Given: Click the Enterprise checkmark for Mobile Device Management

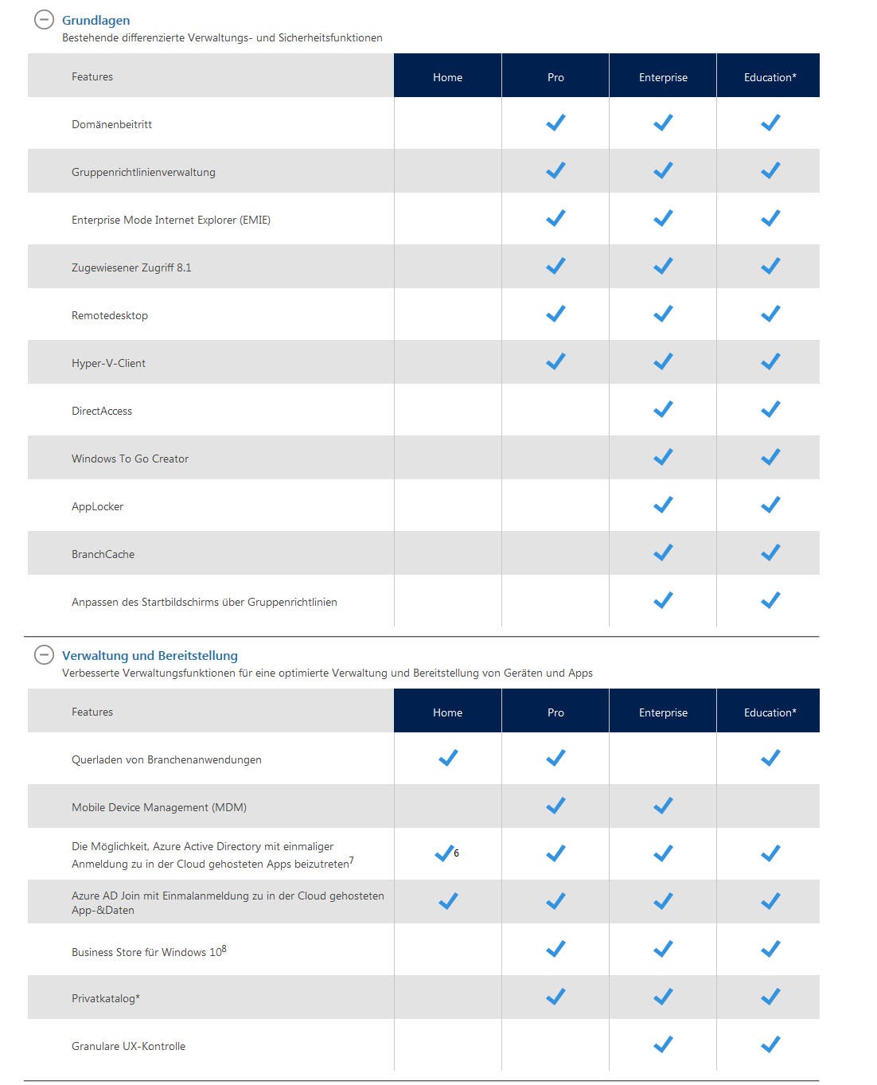Looking at the screenshot, I should 662,806.
